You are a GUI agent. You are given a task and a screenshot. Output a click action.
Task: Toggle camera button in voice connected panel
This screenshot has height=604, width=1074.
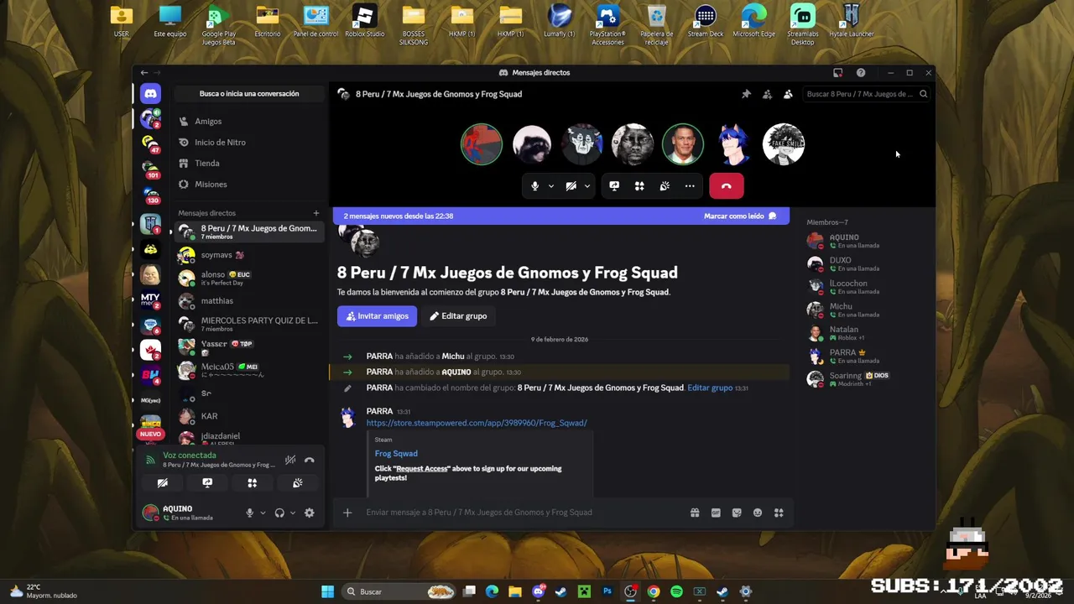coord(163,483)
